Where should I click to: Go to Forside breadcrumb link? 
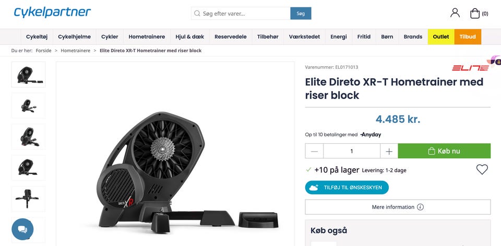click(x=43, y=51)
